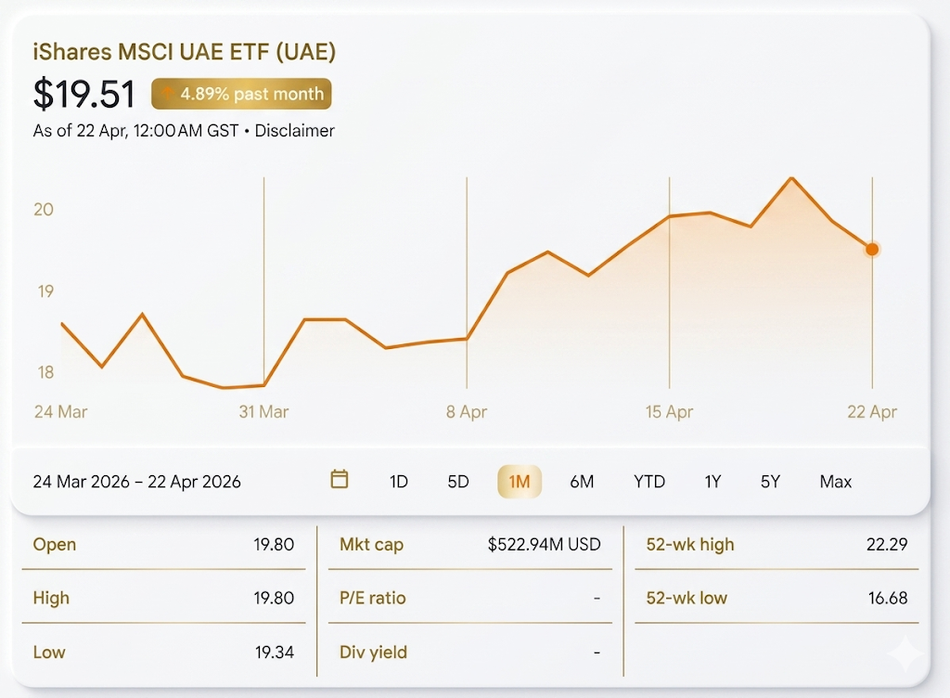The image size is (950, 698).
Task: Click the current price $19.51
Action: tap(84, 94)
